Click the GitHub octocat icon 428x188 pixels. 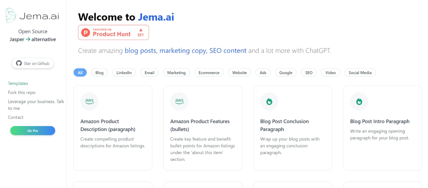pyautogui.click(x=19, y=63)
